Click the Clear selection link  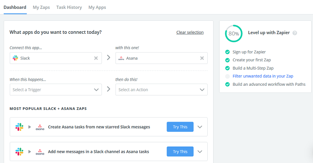190,32
